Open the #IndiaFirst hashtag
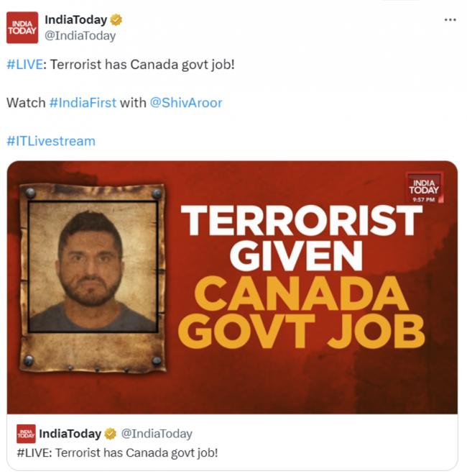 click(x=83, y=103)
